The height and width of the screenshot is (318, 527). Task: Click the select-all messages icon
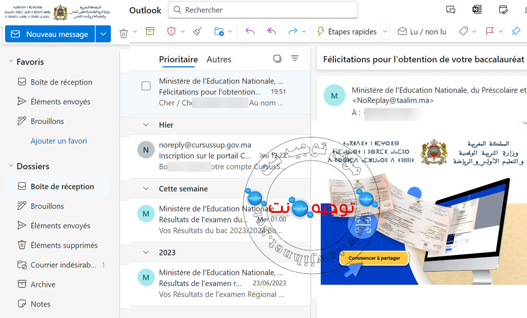pos(277,58)
